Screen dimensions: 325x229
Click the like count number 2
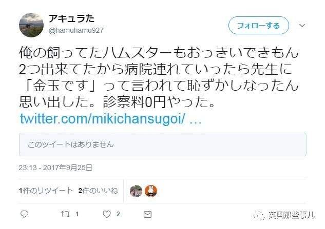point(118,214)
